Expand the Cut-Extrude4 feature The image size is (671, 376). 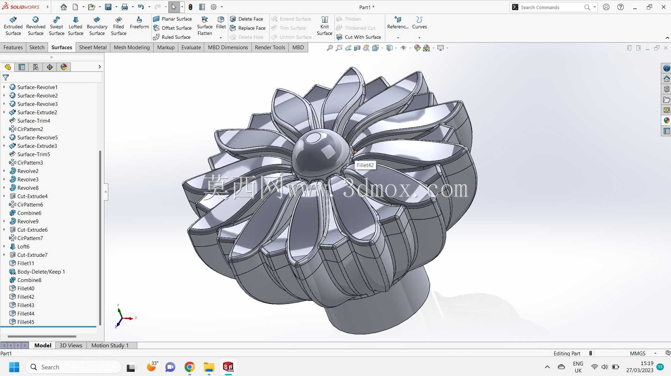[4, 196]
